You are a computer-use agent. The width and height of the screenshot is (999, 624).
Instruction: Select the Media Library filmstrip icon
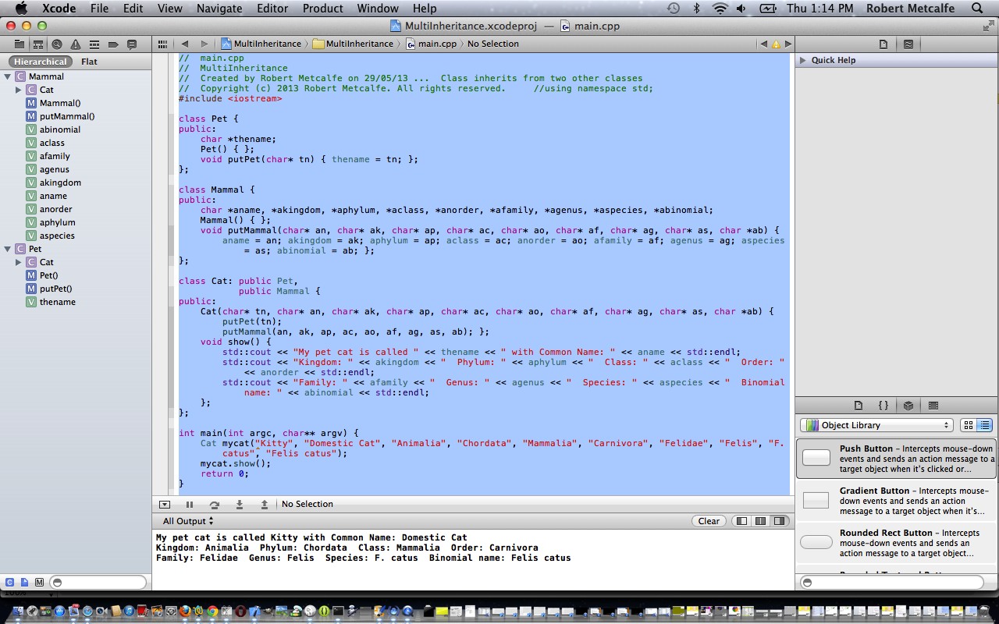(933, 405)
